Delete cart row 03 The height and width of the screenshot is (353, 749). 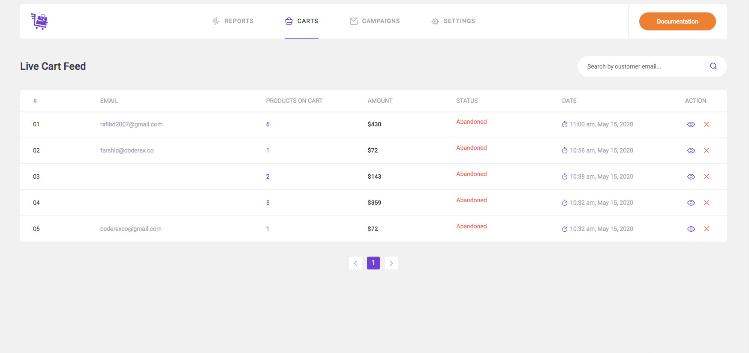click(707, 176)
